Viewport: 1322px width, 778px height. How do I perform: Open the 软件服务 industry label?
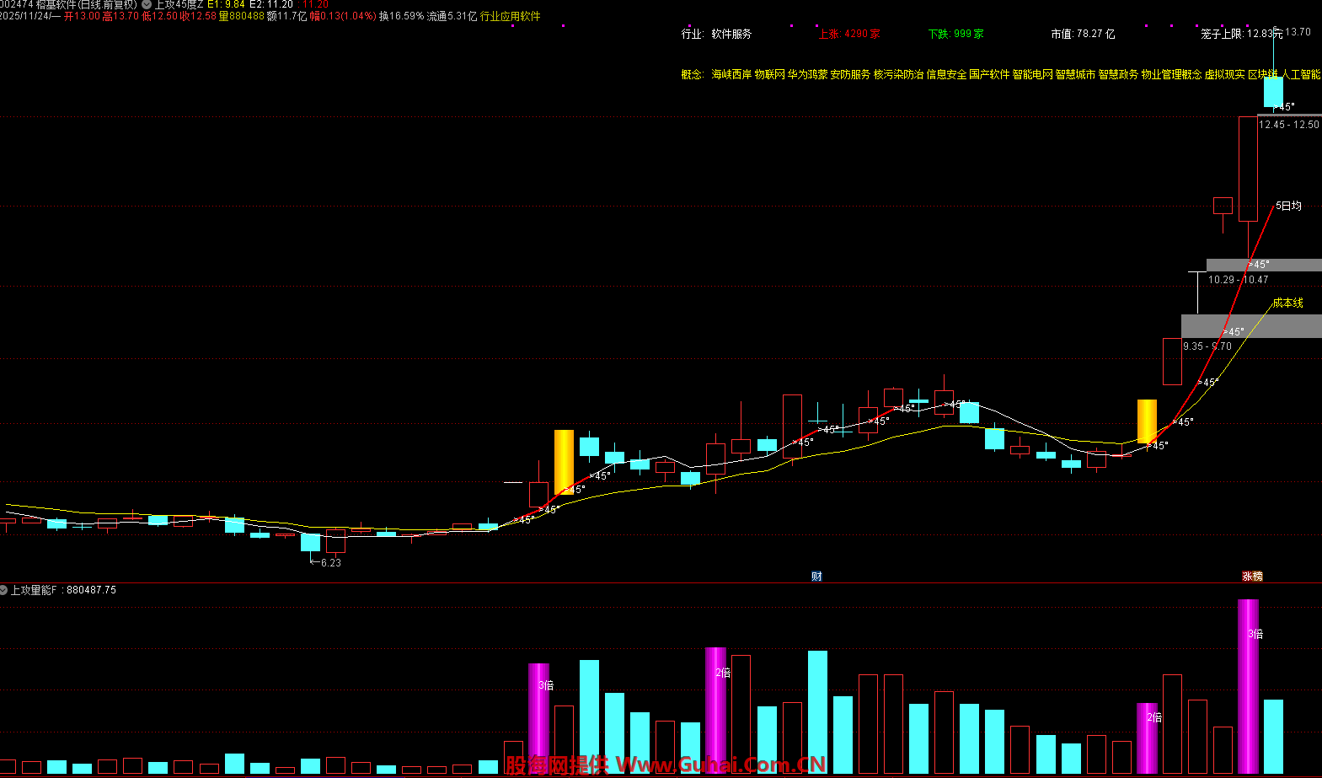point(731,35)
